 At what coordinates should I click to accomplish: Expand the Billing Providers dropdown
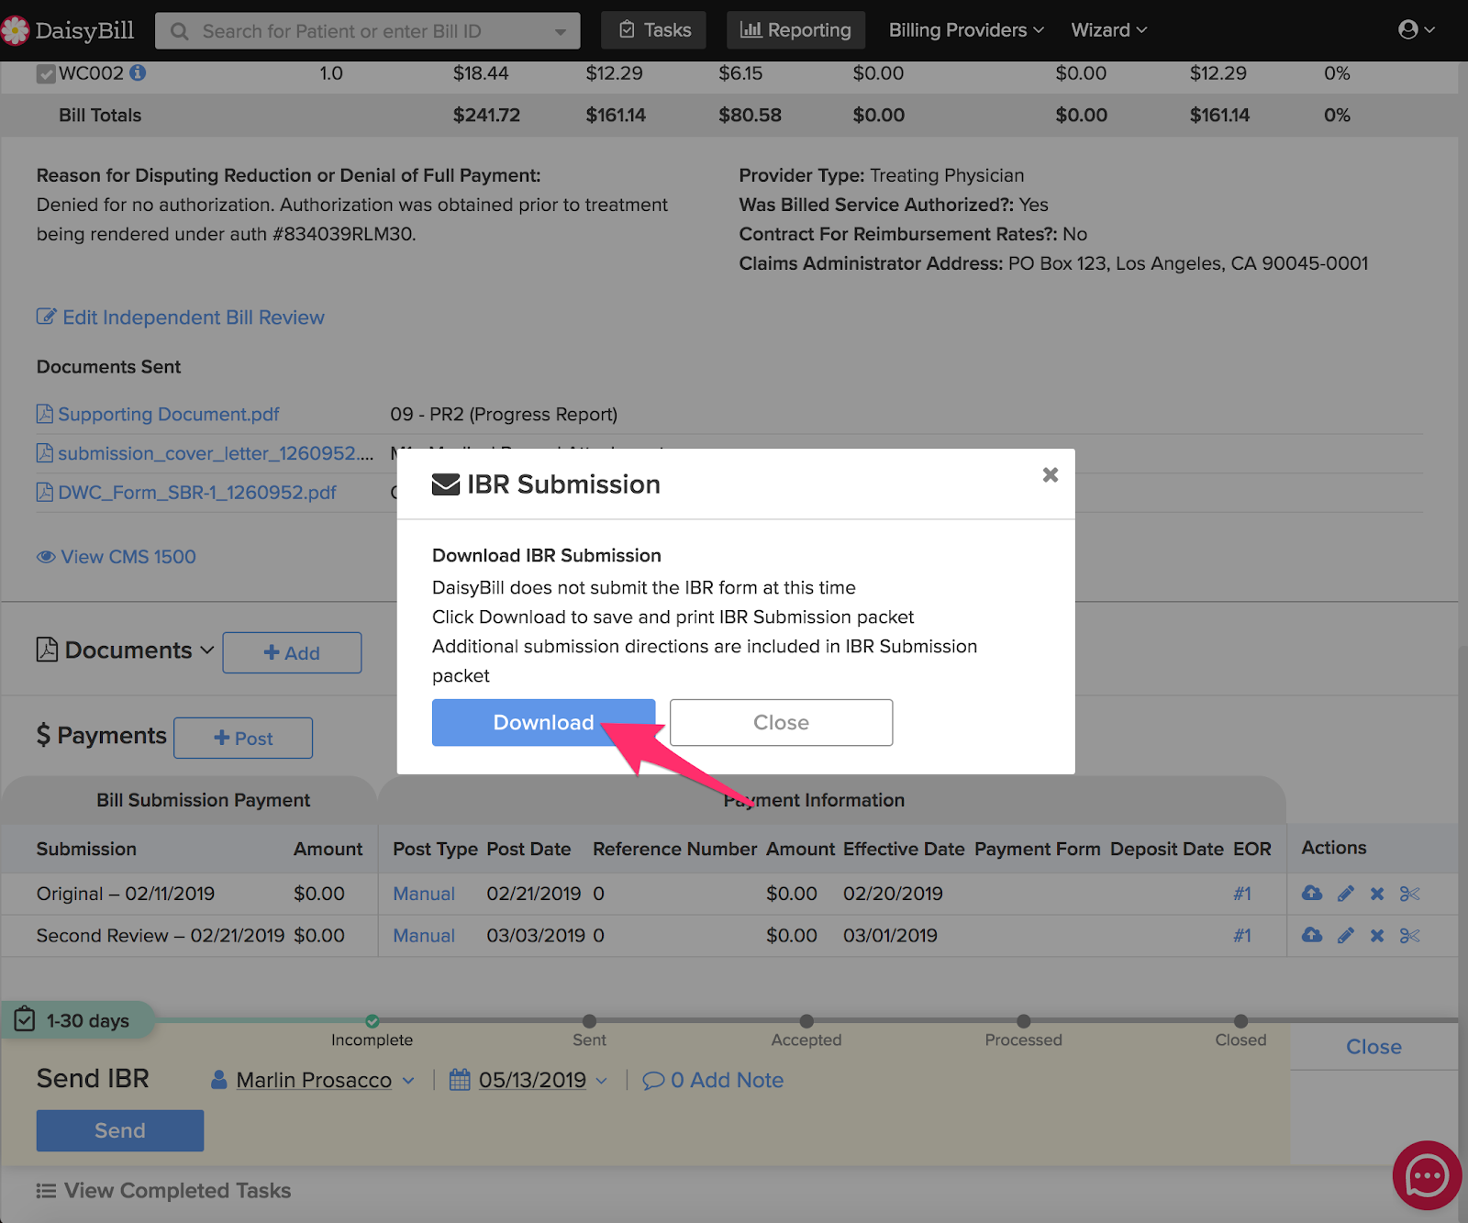tap(964, 29)
